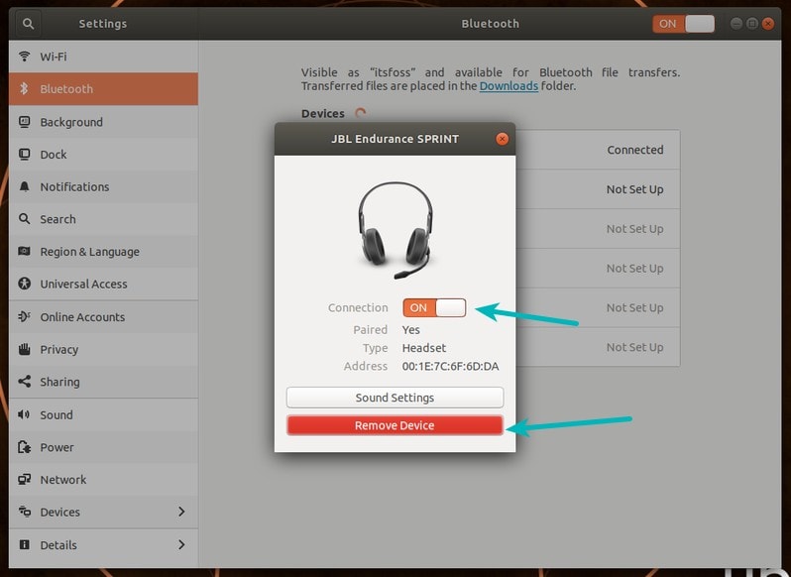This screenshot has width=791, height=577.
Task: Expand the Devices submenu chevron
Action: [x=181, y=512]
